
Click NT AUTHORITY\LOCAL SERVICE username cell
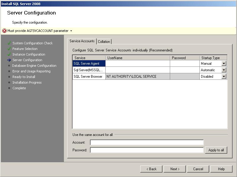tap(138, 77)
